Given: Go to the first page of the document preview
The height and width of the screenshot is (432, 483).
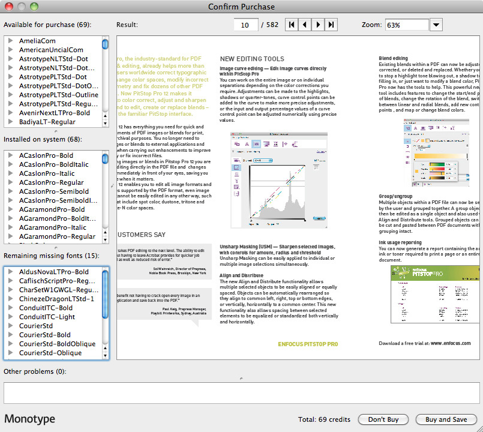Looking at the screenshot, I should [291, 25].
